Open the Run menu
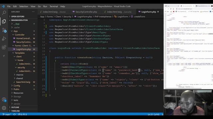 [45, 6]
